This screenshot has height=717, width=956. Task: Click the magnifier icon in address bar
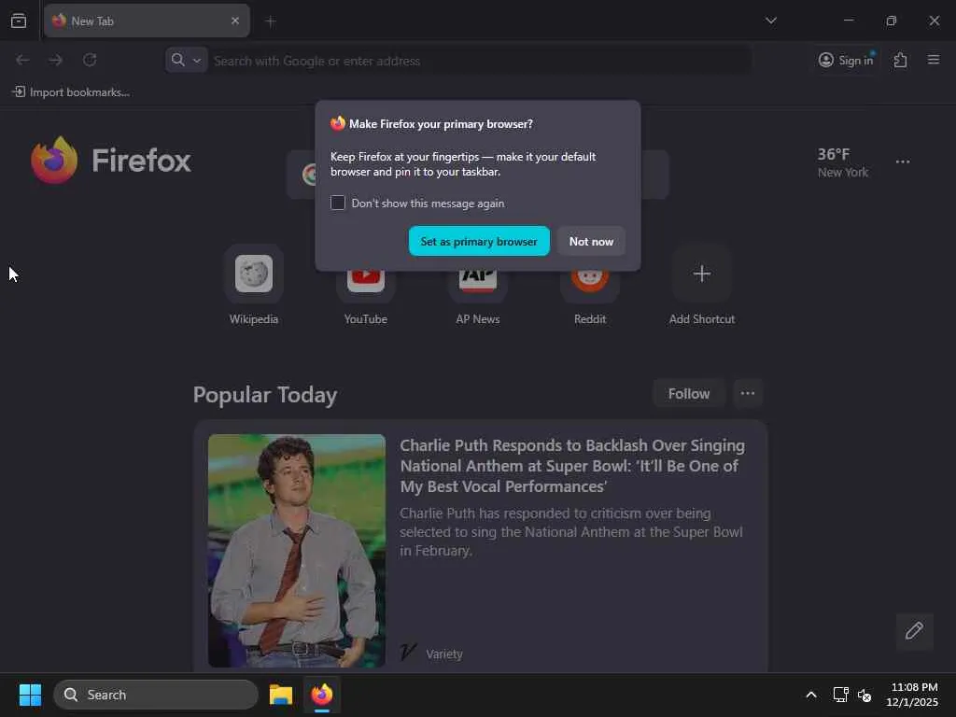tap(177, 60)
